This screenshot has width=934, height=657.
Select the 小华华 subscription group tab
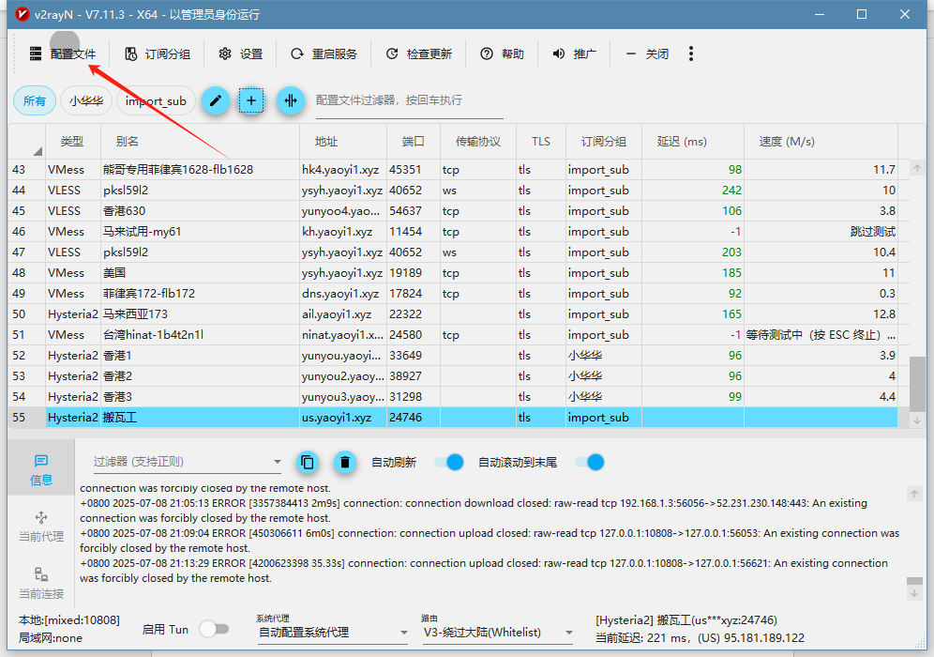[86, 100]
